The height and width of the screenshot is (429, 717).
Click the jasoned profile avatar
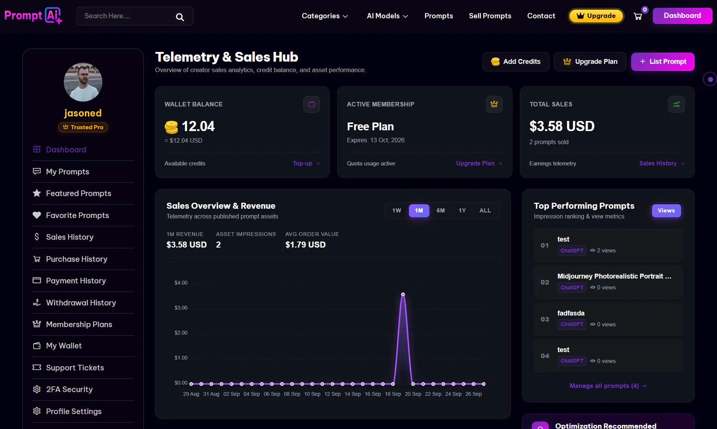[83, 82]
